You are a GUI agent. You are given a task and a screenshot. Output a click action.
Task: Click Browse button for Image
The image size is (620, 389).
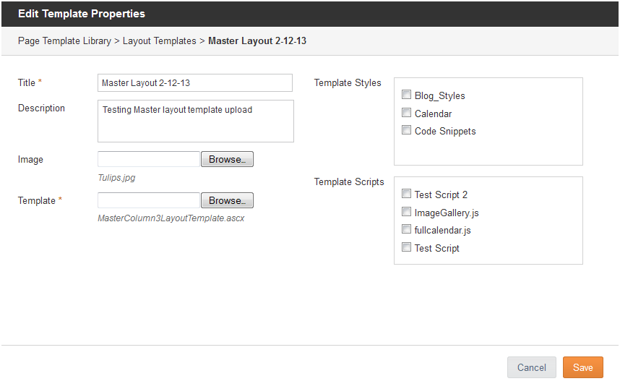pos(227,159)
